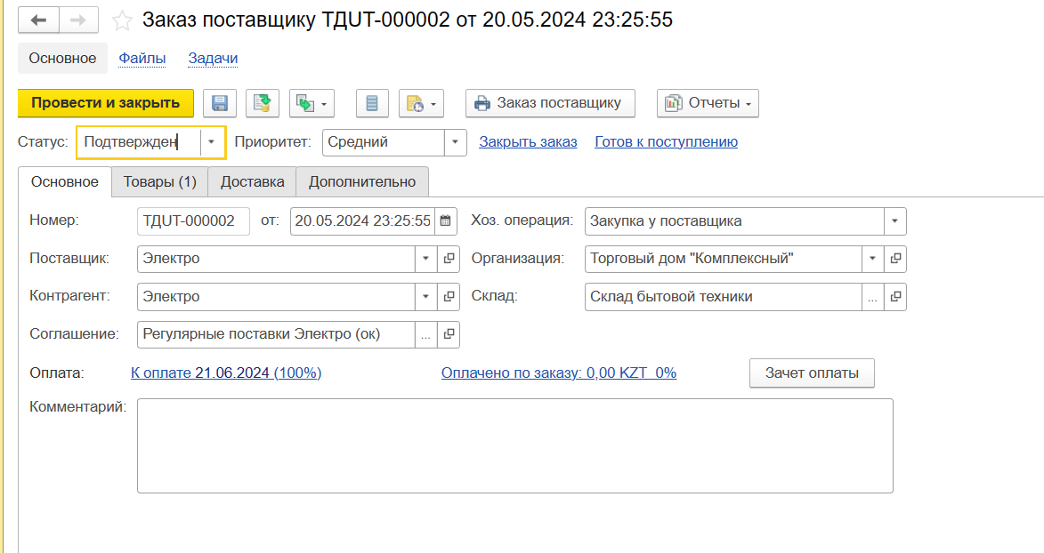Image resolution: width=1044 pixels, height=553 pixels.
Task: Expand the Хоз. операция dropdown
Action: click(894, 221)
